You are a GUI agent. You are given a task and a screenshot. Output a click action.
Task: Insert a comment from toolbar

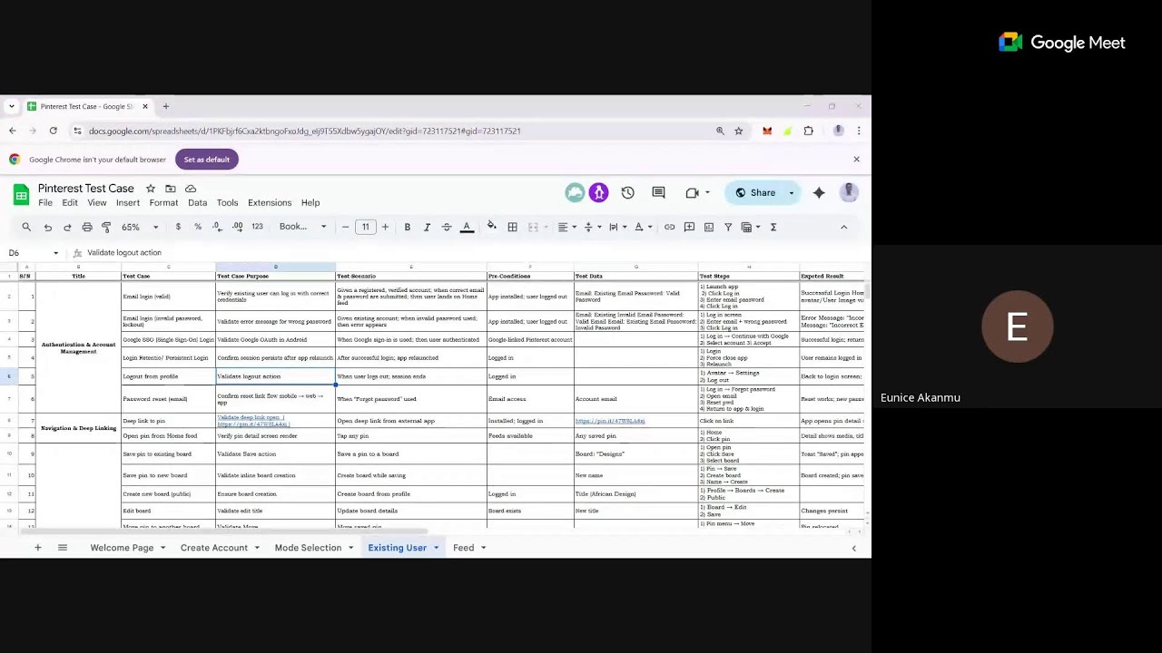coord(689,227)
